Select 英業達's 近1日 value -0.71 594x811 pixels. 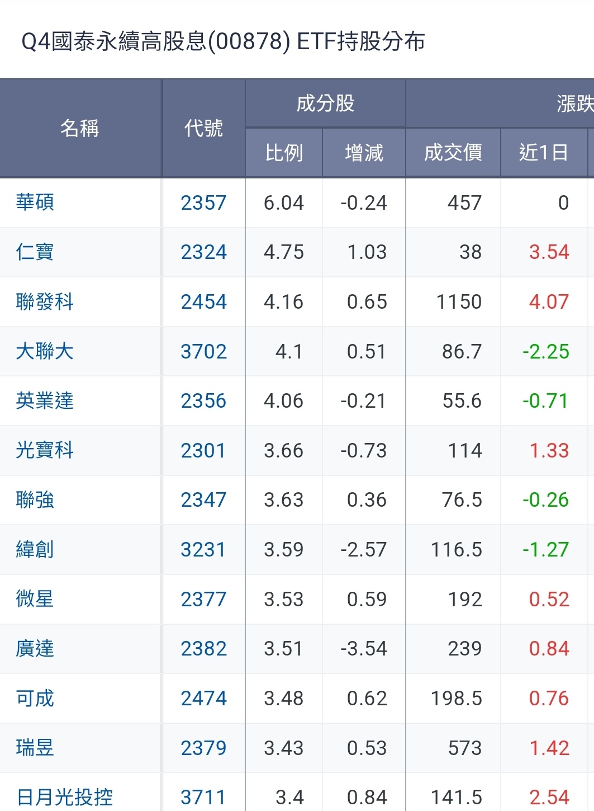tap(546, 401)
